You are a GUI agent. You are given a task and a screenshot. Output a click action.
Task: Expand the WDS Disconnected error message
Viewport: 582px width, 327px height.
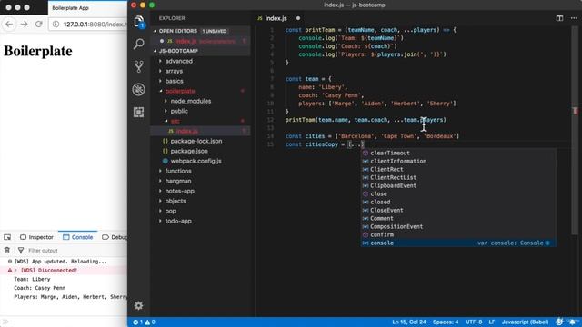[15, 271]
